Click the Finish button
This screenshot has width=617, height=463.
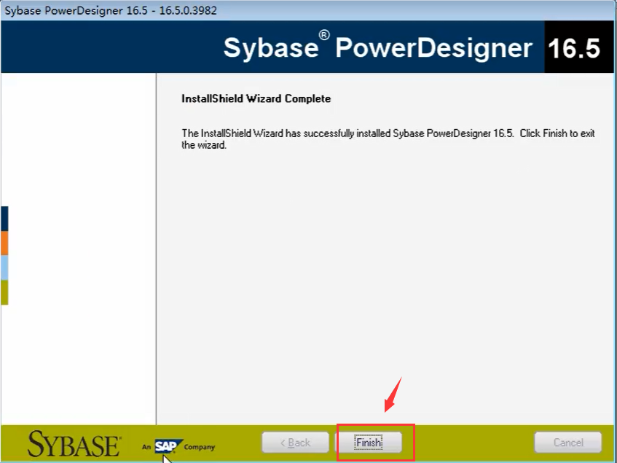tap(369, 443)
